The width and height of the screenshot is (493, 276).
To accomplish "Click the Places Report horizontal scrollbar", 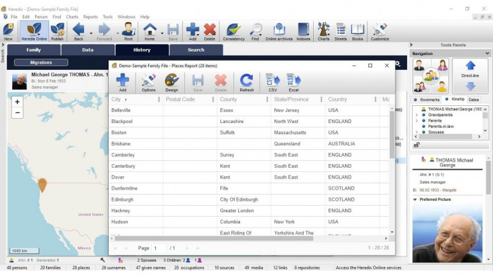I will click(214, 239).
